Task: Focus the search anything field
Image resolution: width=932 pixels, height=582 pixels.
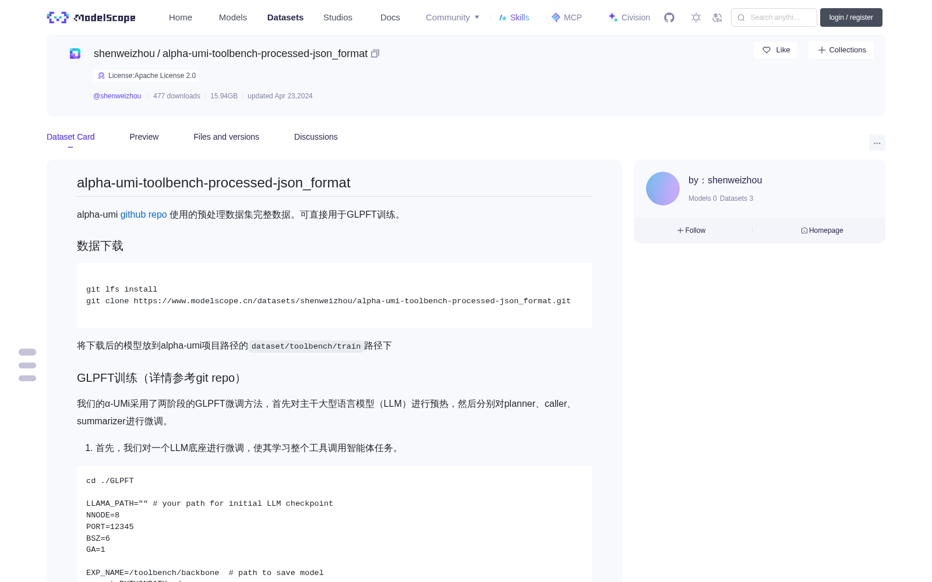Action: coord(774,17)
